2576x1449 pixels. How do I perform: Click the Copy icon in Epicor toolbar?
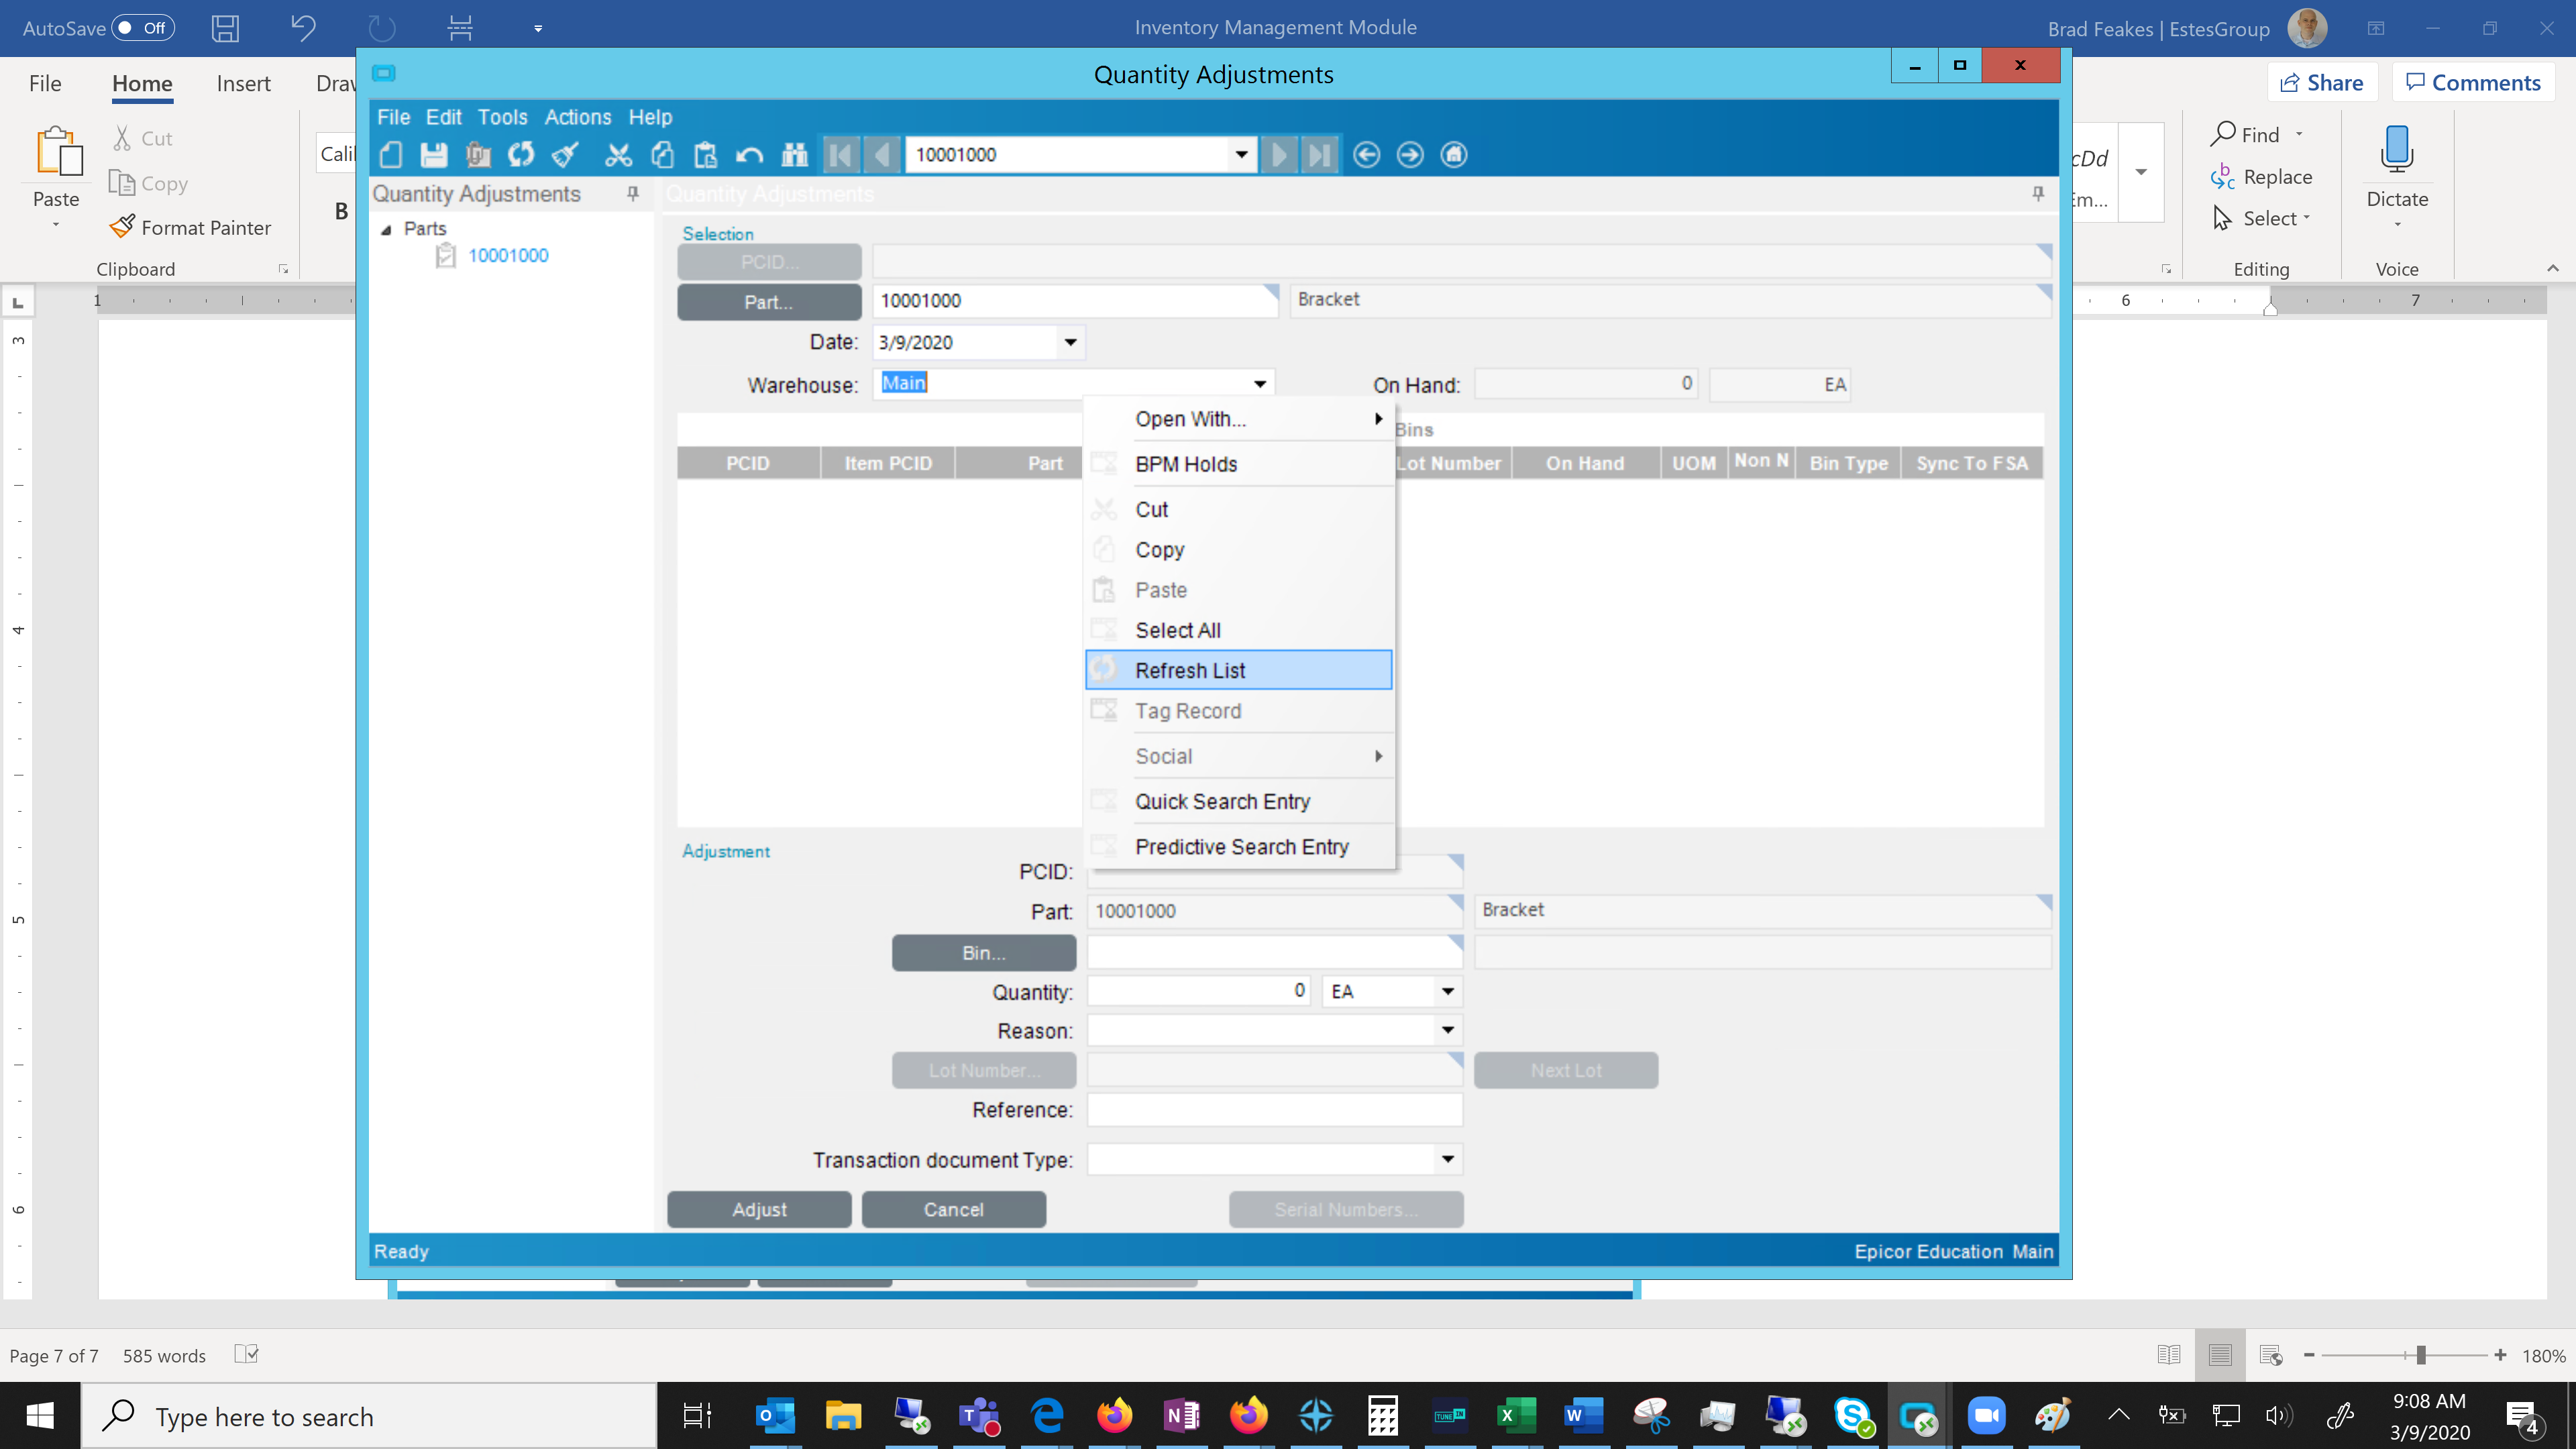[x=662, y=154]
